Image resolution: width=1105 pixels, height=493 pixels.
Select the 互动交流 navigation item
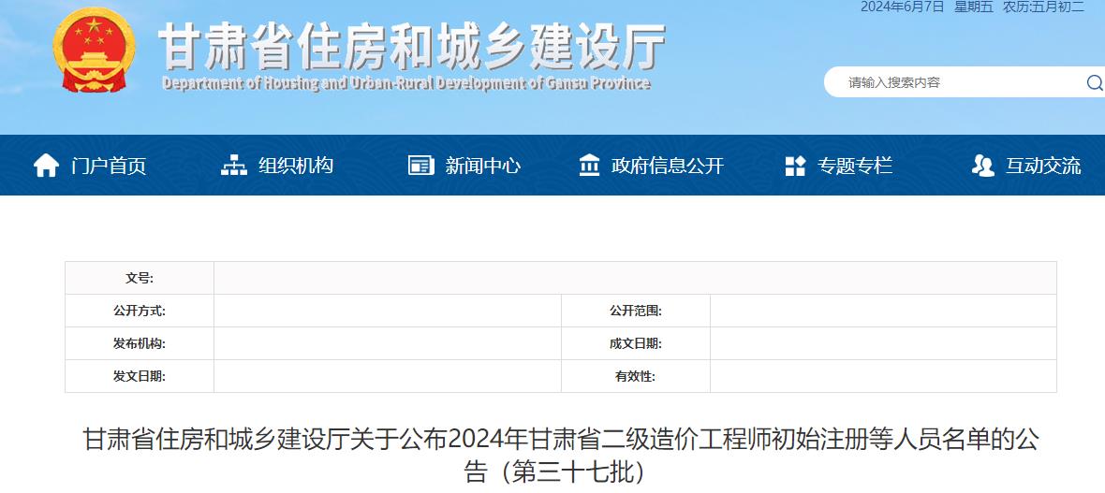1043,166
